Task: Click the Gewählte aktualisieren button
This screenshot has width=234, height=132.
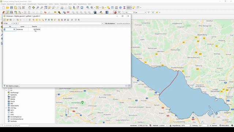Action: [x=124, y=23]
